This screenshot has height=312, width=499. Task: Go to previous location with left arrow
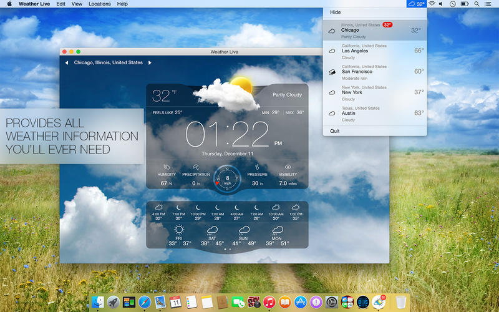point(67,63)
